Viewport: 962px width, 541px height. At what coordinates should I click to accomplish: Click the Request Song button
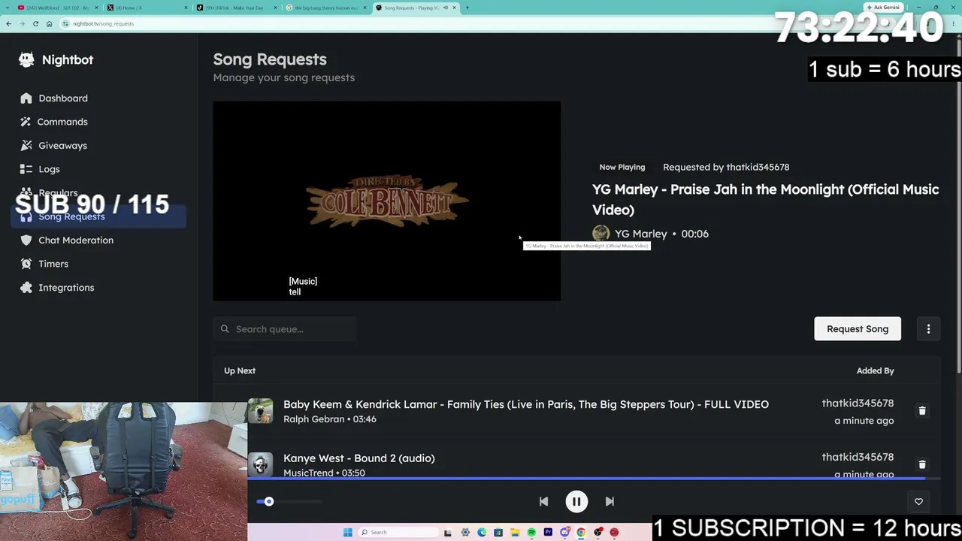(858, 329)
